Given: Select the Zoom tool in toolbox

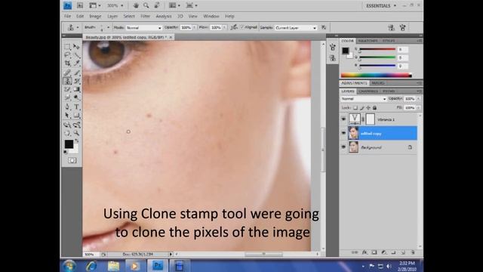Looking at the screenshot, I should 76,133.
